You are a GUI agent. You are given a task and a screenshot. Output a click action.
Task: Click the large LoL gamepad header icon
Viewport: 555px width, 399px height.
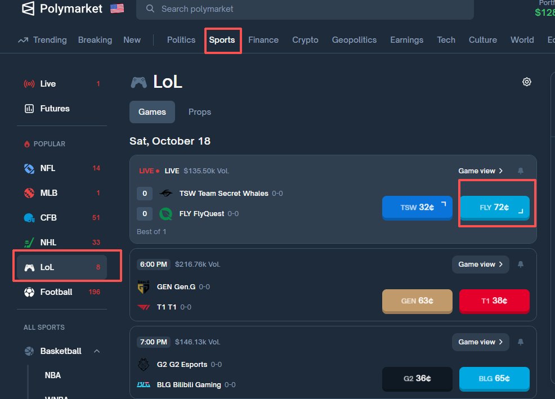(x=138, y=82)
